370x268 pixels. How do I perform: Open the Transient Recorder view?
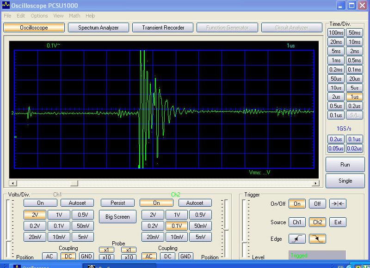point(163,28)
